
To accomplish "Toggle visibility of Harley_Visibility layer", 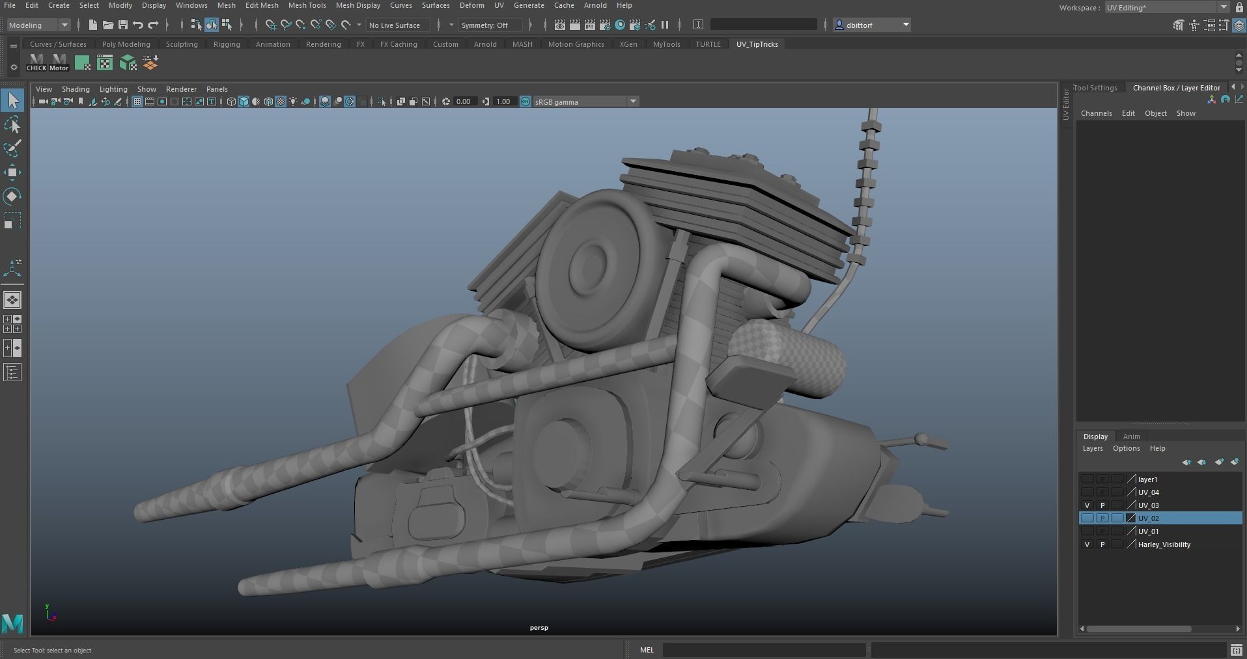I will coord(1087,545).
